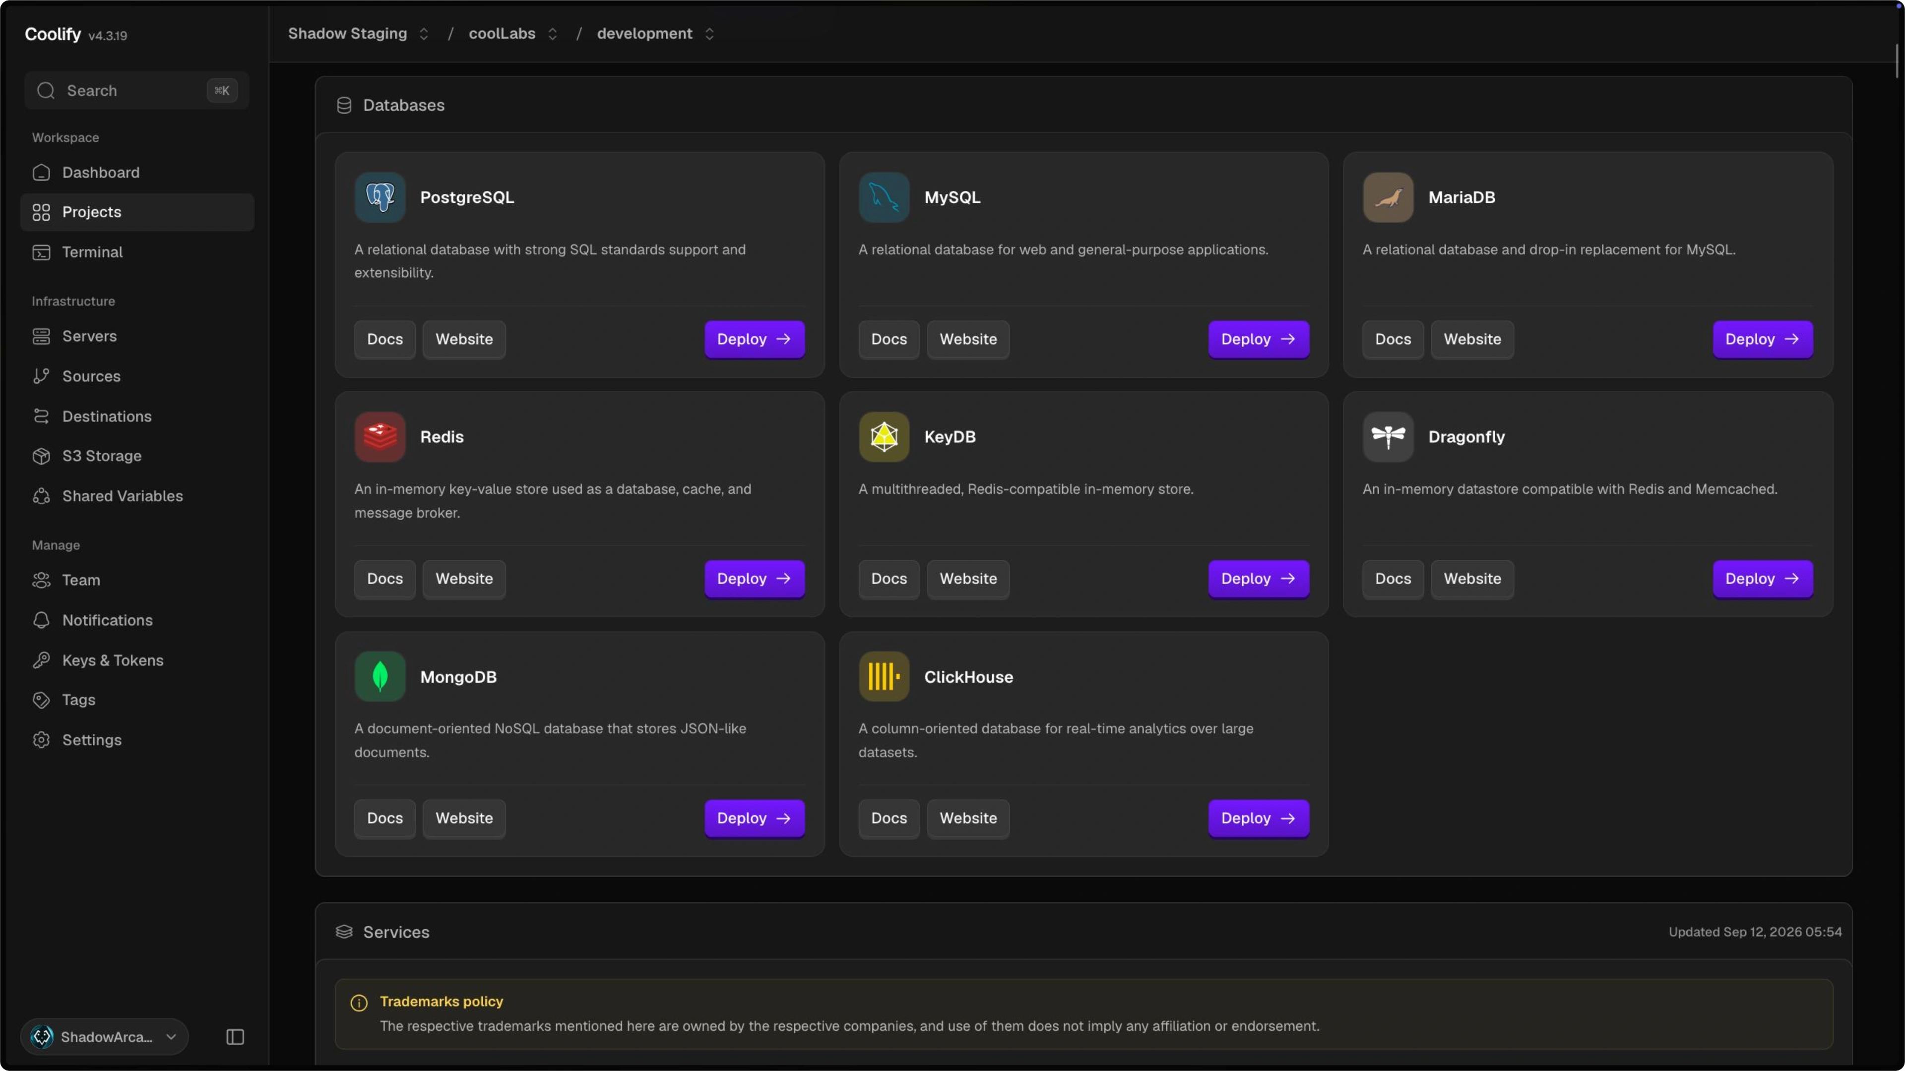Go to Destinations in the sidebar
The image size is (1905, 1071).
tap(137, 416)
